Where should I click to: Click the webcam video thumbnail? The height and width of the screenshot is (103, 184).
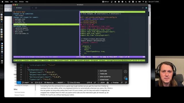(x=170, y=71)
